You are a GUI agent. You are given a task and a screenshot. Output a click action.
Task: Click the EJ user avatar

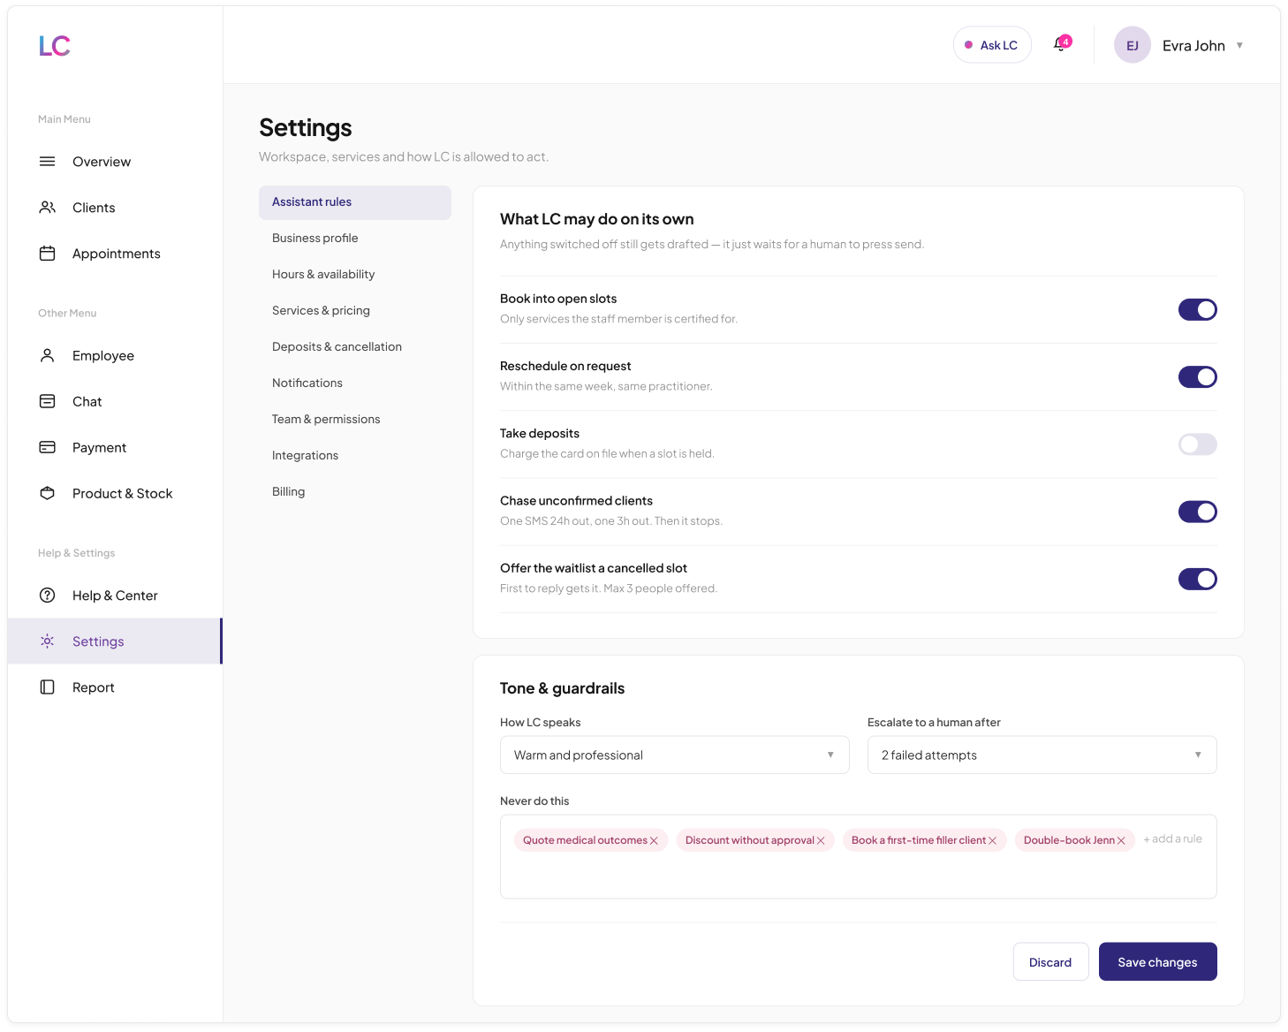click(1133, 45)
